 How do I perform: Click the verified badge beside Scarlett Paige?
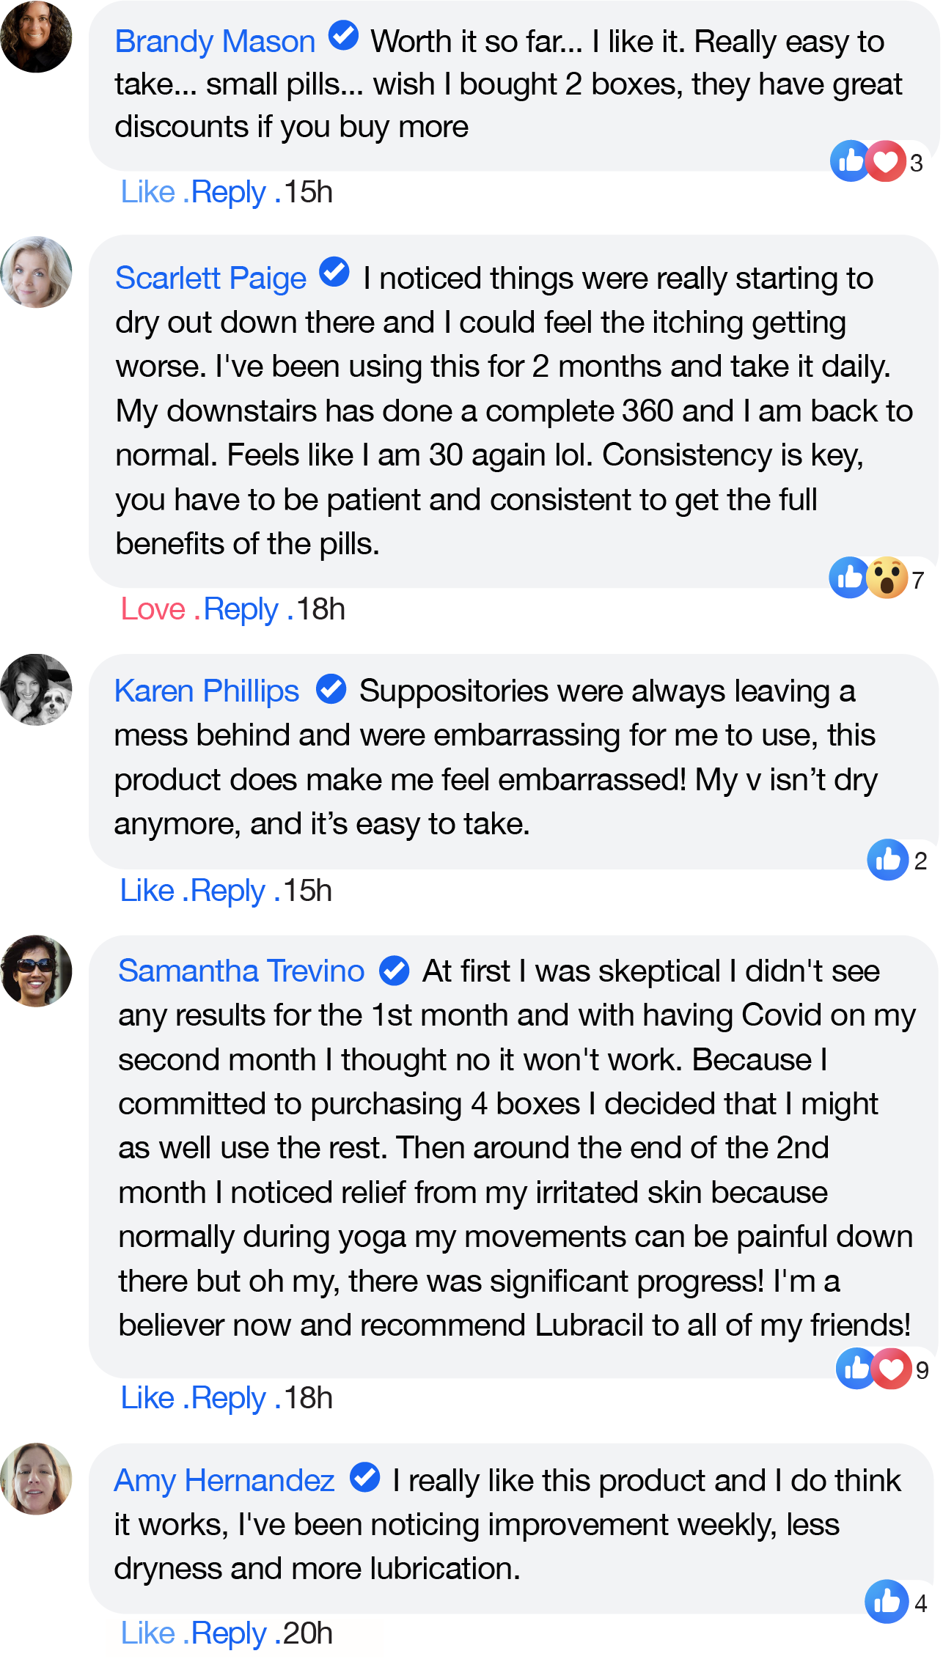click(334, 273)
